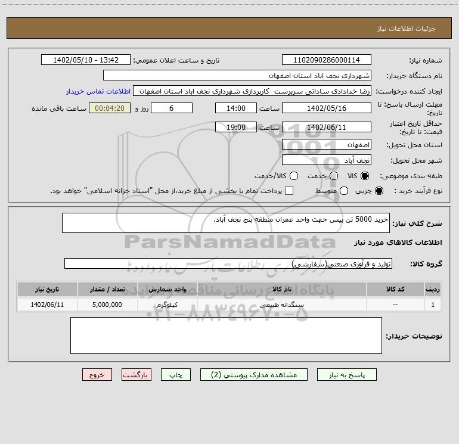Click the table need date cell 1402/06/11
Image resolution: width=459 pixels, height=444 pixels.
pyautogui.click(x=47, y=305)
